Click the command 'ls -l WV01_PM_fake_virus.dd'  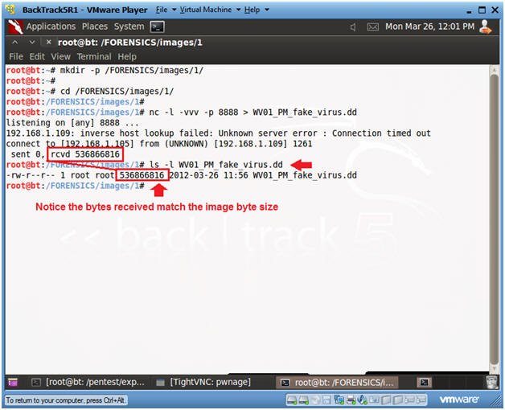216,165
